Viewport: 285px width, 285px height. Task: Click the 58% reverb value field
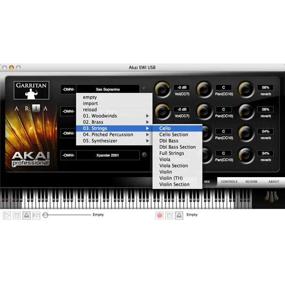click(x=265, y=88)
